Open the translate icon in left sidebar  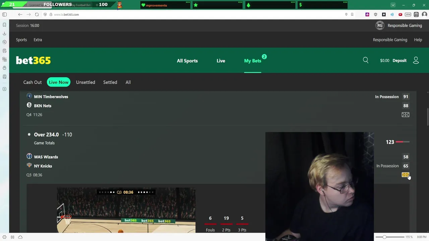(4, 59)
